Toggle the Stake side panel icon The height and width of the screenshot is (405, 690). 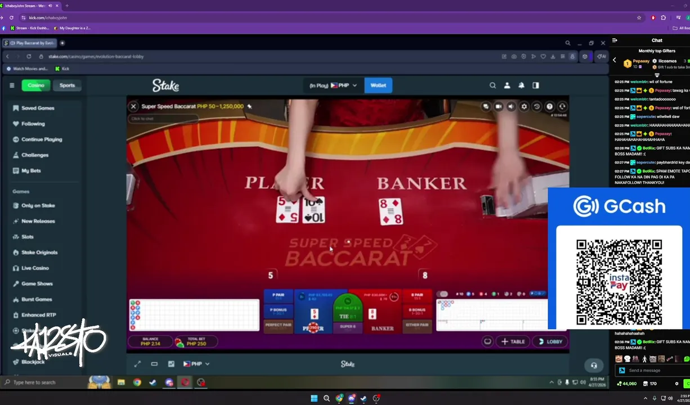pyautogui.click(x=536, y=85)
